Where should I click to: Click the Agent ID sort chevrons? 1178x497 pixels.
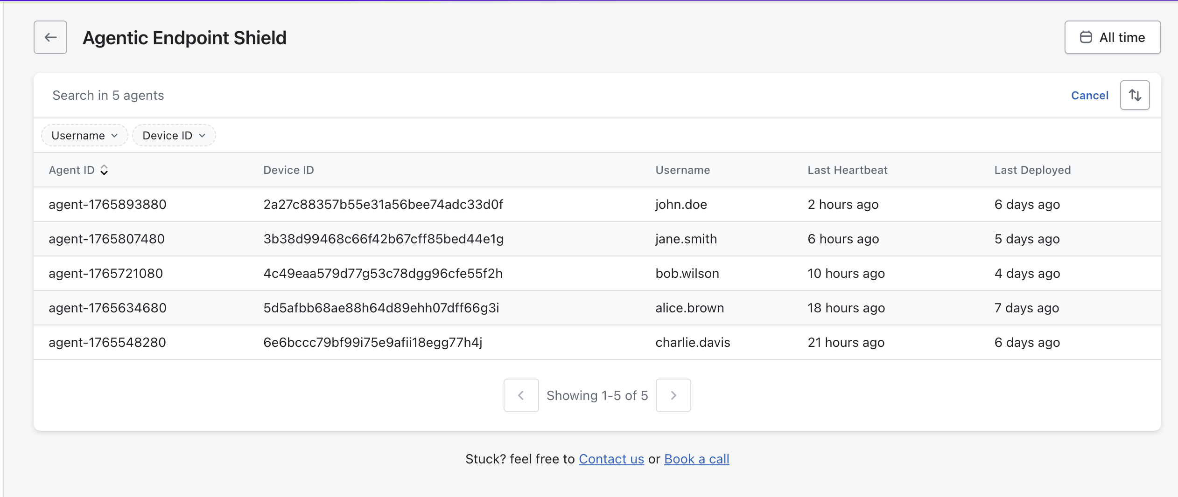pyautogui.click(x=104, y=170)
